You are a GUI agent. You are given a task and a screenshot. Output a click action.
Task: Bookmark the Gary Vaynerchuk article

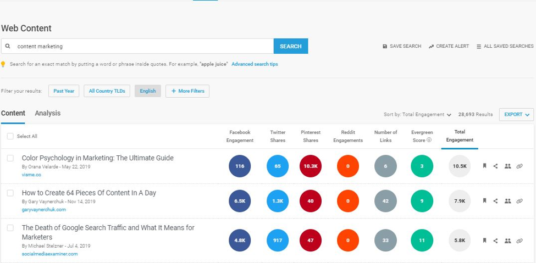(x=484, y=202)
